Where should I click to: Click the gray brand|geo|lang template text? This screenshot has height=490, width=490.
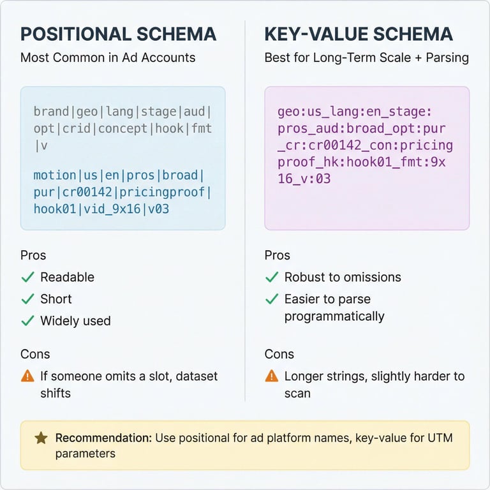(x=122, y=129)
